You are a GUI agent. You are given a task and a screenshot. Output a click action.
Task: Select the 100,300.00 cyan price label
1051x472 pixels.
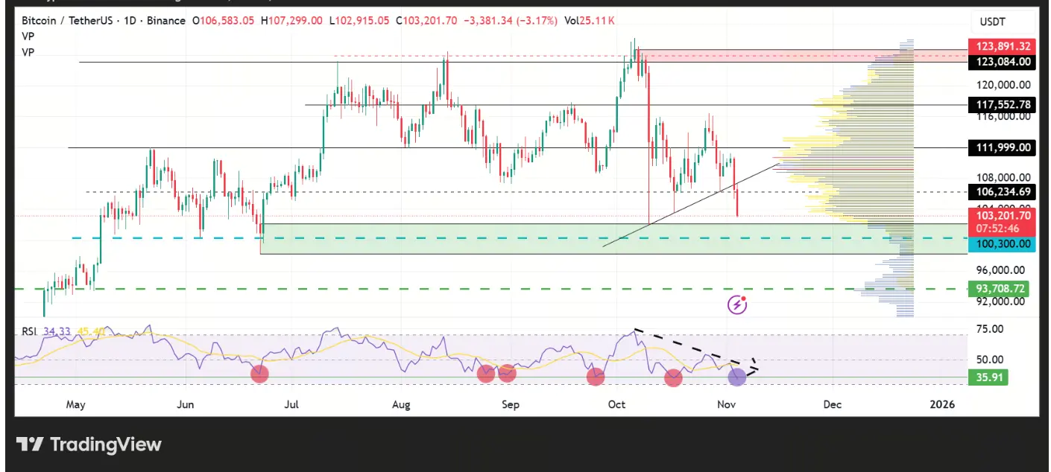(999, 243)
